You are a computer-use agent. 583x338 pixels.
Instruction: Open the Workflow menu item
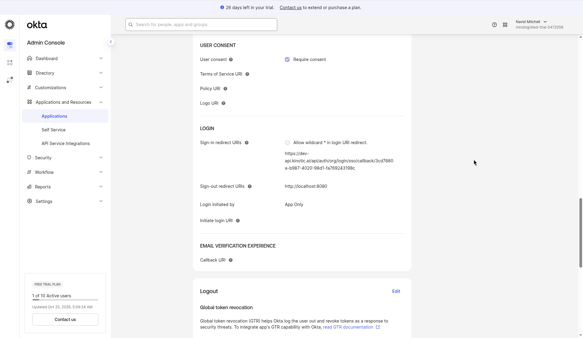tap(65, 172)
